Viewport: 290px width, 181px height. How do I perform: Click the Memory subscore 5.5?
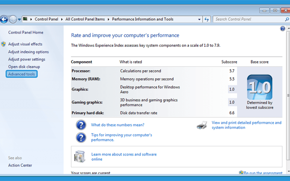(232, 79)
